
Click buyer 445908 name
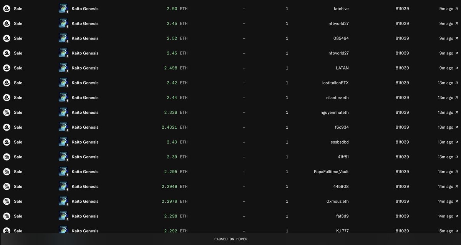click(341, 186)
